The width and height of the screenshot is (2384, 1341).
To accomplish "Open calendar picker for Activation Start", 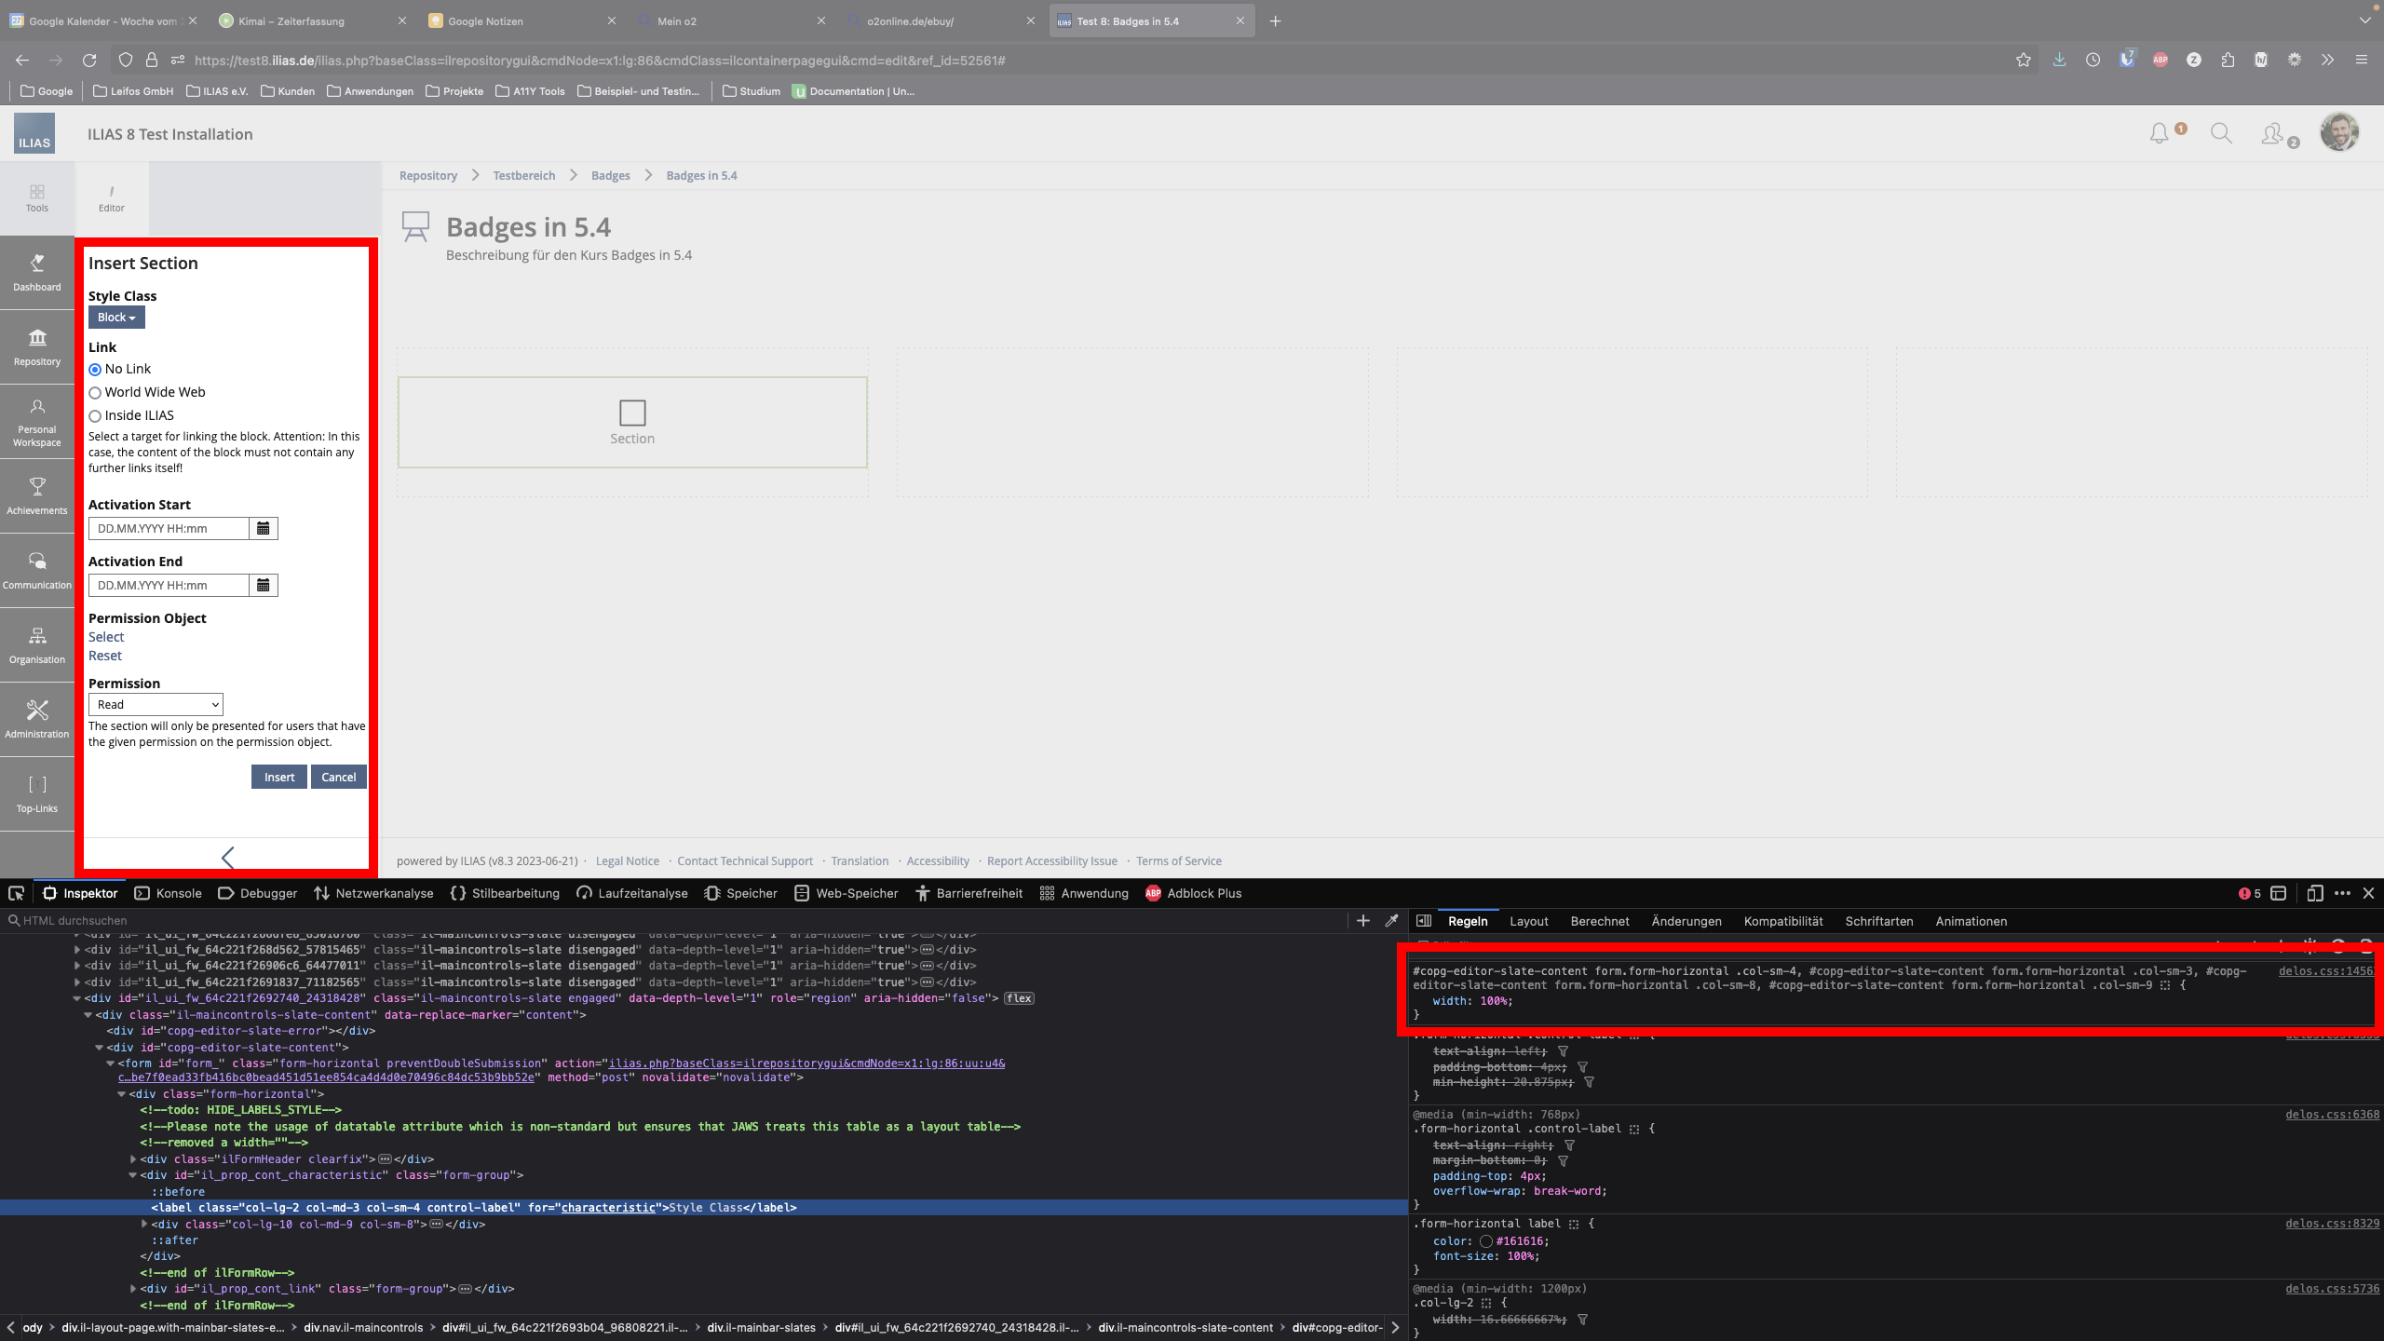I will tap(264, 528).
